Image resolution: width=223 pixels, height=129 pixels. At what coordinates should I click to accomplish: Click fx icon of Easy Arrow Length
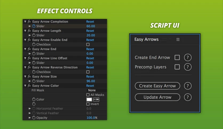pos(29,31)
